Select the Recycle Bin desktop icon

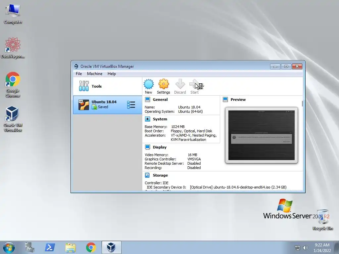coord(322,220)
